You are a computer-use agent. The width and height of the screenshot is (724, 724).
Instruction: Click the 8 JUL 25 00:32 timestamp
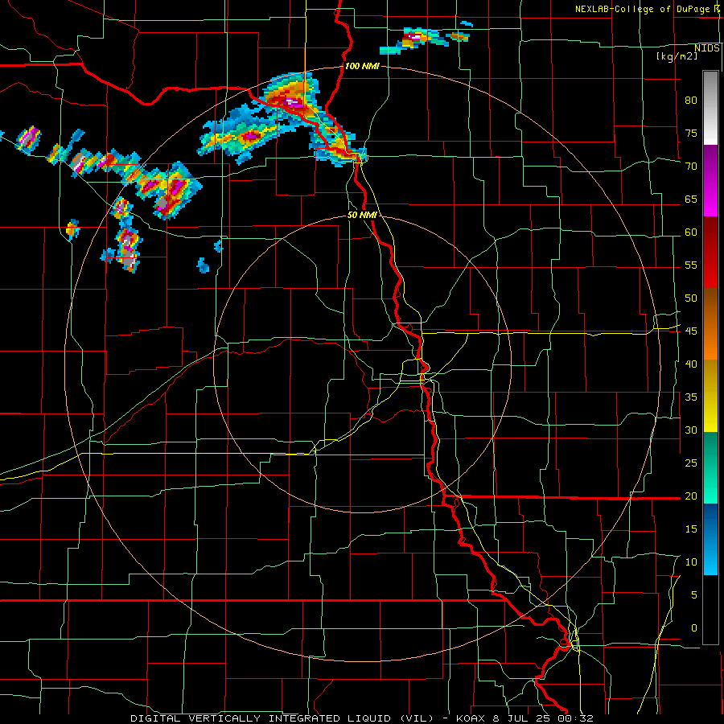tap(545, 718)
